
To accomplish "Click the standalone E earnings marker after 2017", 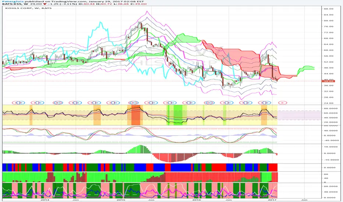I will (282, 102).
